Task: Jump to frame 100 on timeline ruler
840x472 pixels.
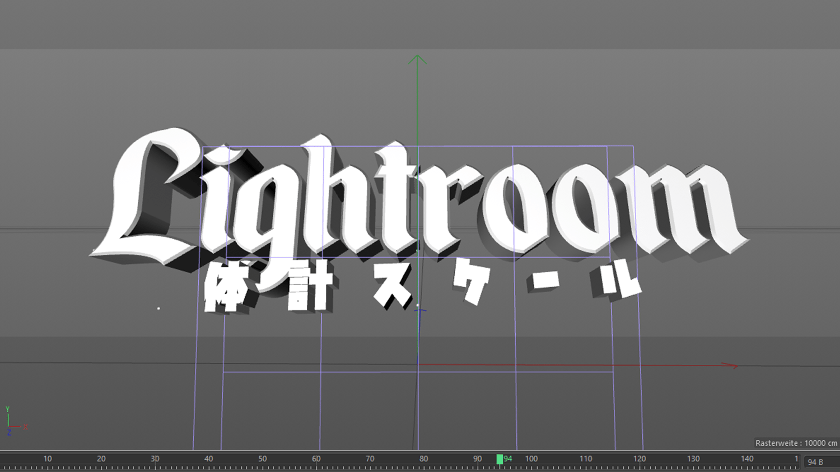Action: point(531,459)
